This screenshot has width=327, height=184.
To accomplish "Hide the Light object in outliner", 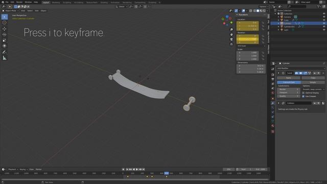I will click(324, 30).
